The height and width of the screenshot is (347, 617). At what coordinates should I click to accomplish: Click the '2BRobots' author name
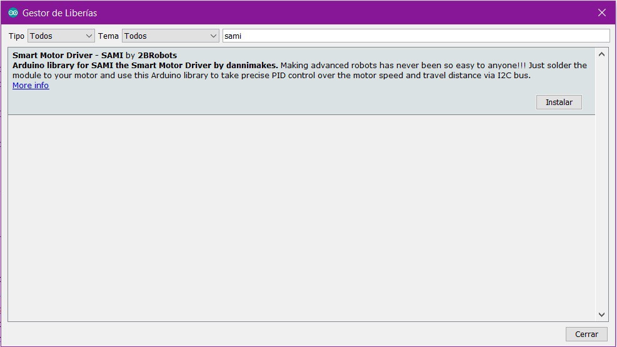158,56
